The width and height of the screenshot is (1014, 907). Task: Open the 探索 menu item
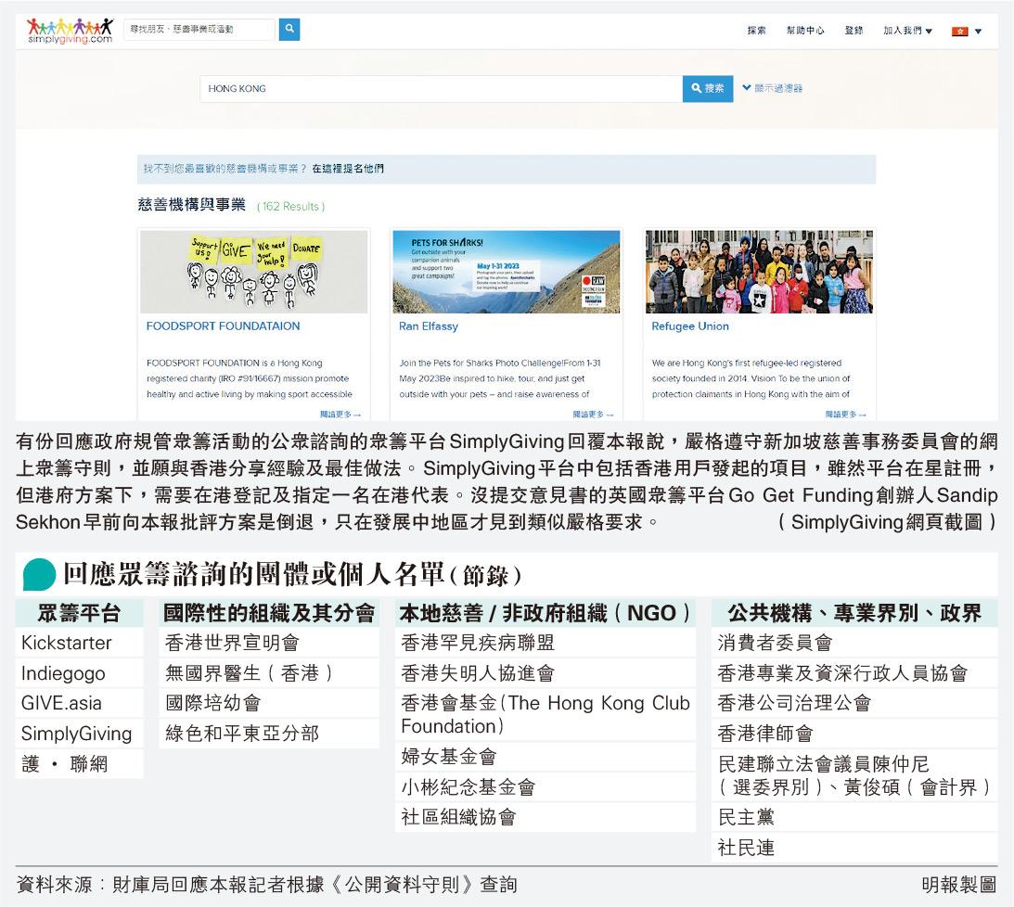click(x=756, y=31)
